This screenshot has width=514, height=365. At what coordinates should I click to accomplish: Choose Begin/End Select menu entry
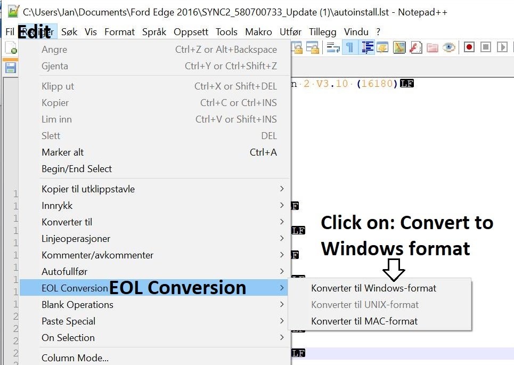[154, 169]
